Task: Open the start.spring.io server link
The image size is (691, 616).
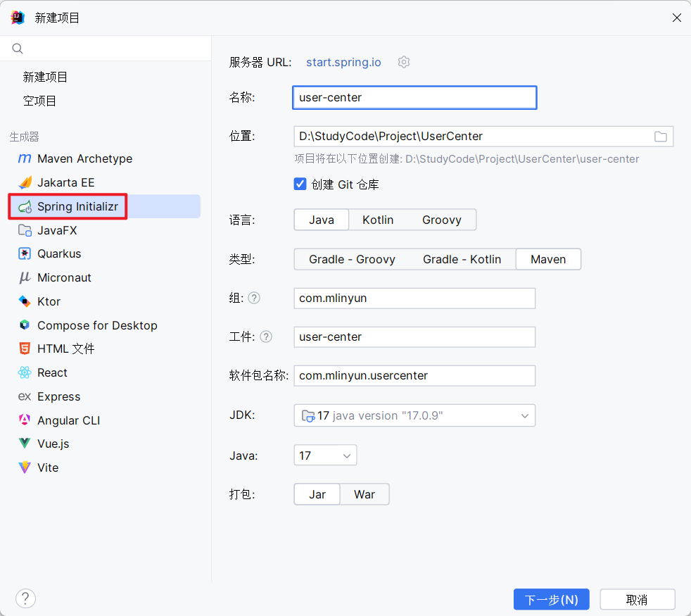Action: [x=343, y=62]
